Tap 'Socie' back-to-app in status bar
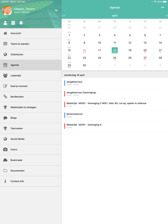This screenshot has width=168, height=224. pos(5,2)
